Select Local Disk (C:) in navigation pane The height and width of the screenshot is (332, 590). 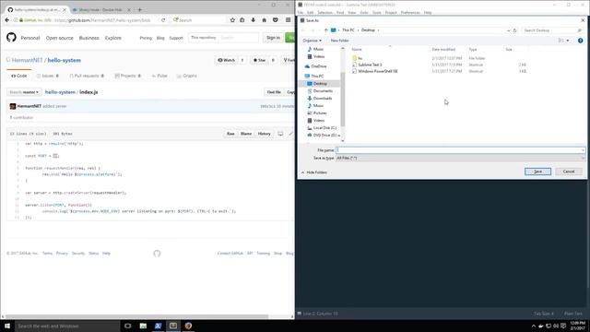324,128
